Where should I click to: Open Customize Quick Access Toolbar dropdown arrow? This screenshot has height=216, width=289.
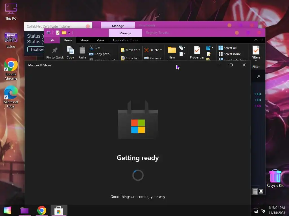[x=69, y=33]
